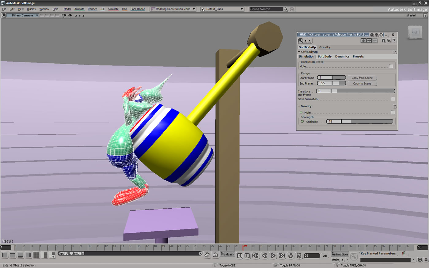Click the key icon next to Animation controls
Screen dimensions: 429x268
[x=353, y=257]
